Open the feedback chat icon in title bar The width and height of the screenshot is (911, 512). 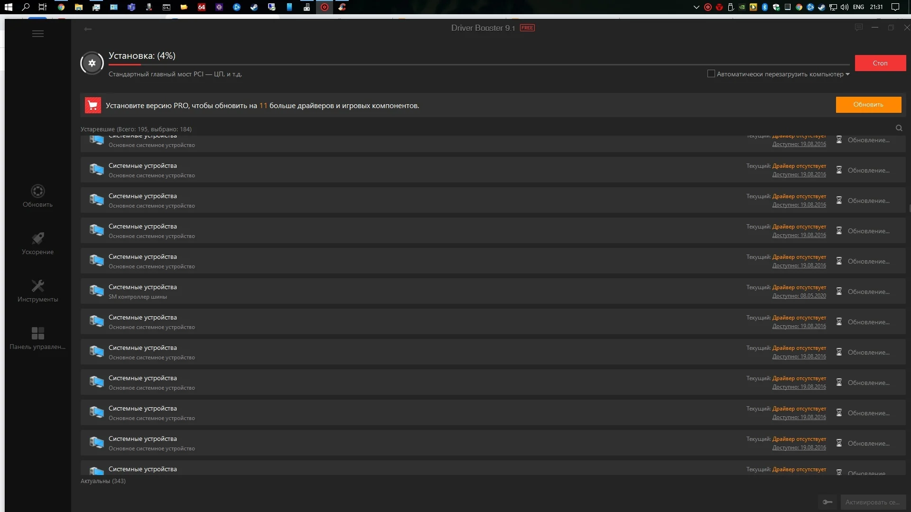[x=858, y=27]
